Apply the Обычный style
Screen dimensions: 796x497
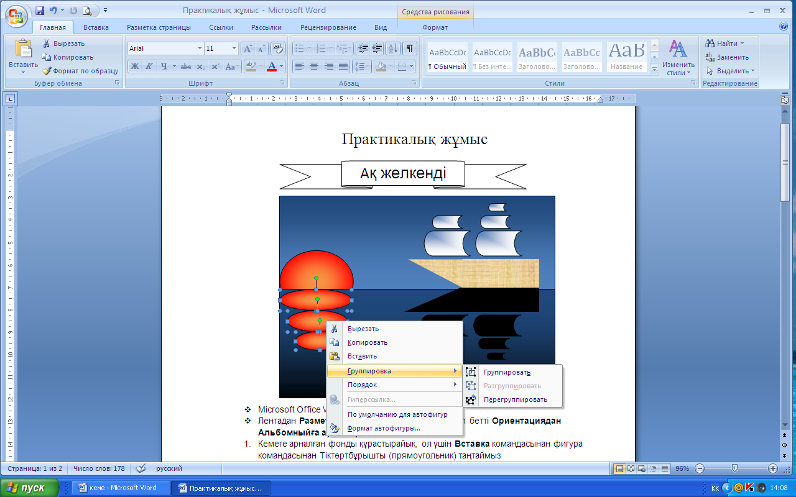tap(448, 57)
